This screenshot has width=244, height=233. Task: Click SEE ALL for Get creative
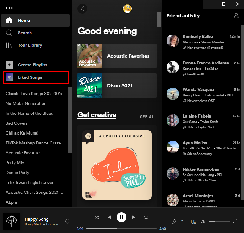coord(148,117)
